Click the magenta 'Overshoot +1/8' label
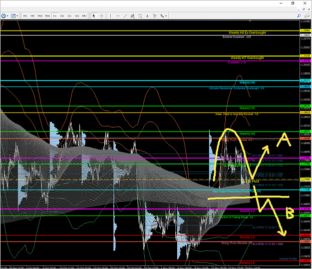Image resolution: width=312 pixels, height=269 pixels. 237,62
